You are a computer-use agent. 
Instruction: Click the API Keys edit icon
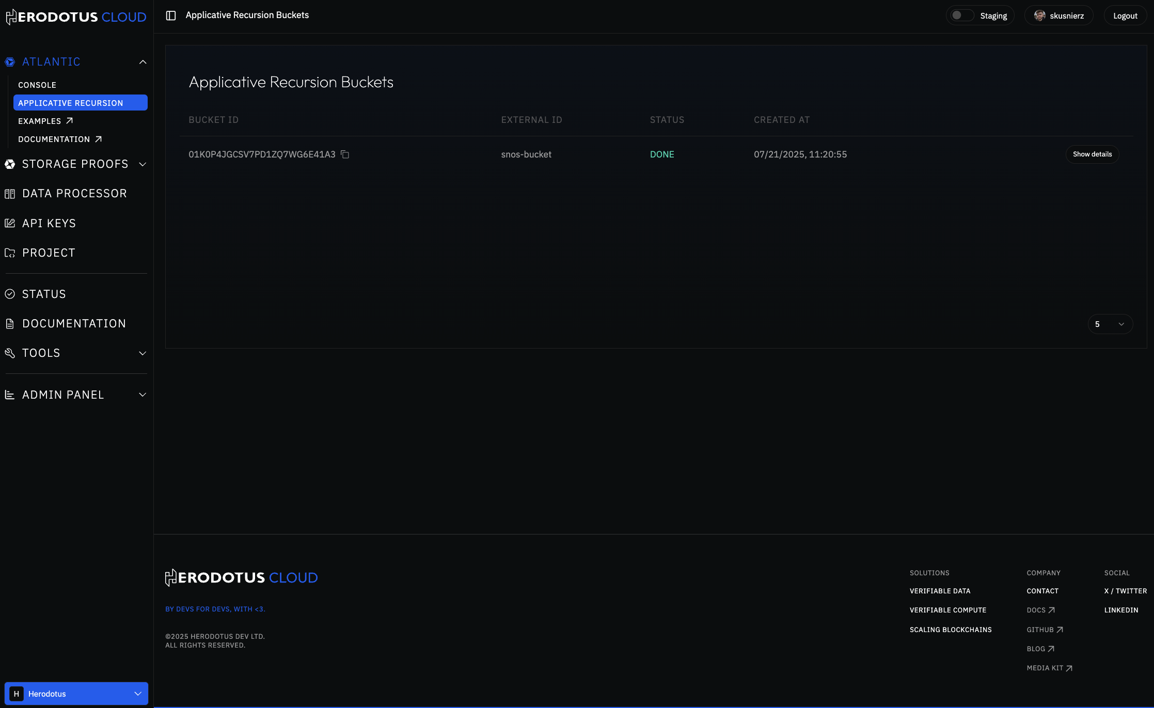point(10,223)
